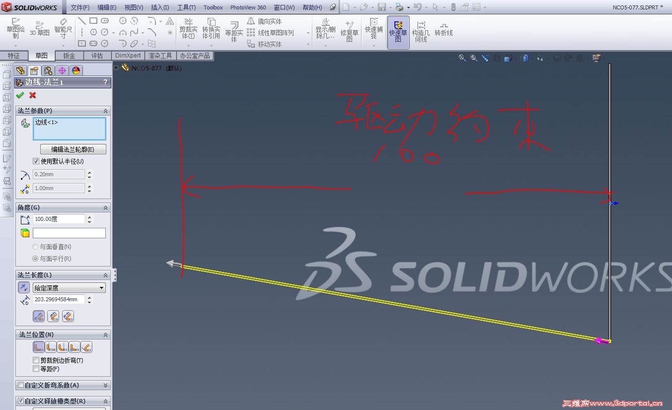Screen dimensions: 672x410
Task: Select the Tangent to Bend flange position icon
Action: pyautogui.click(x=86, y=347)
